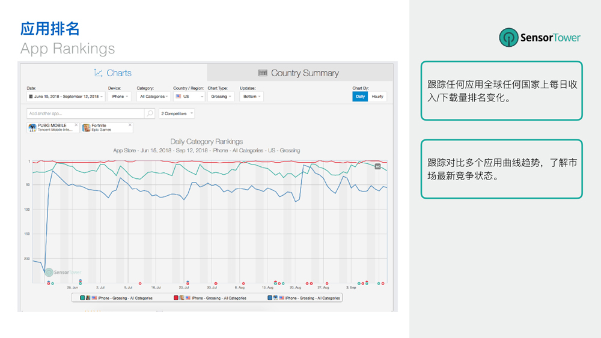Click the Fortnite app icon

click(87, 127)
